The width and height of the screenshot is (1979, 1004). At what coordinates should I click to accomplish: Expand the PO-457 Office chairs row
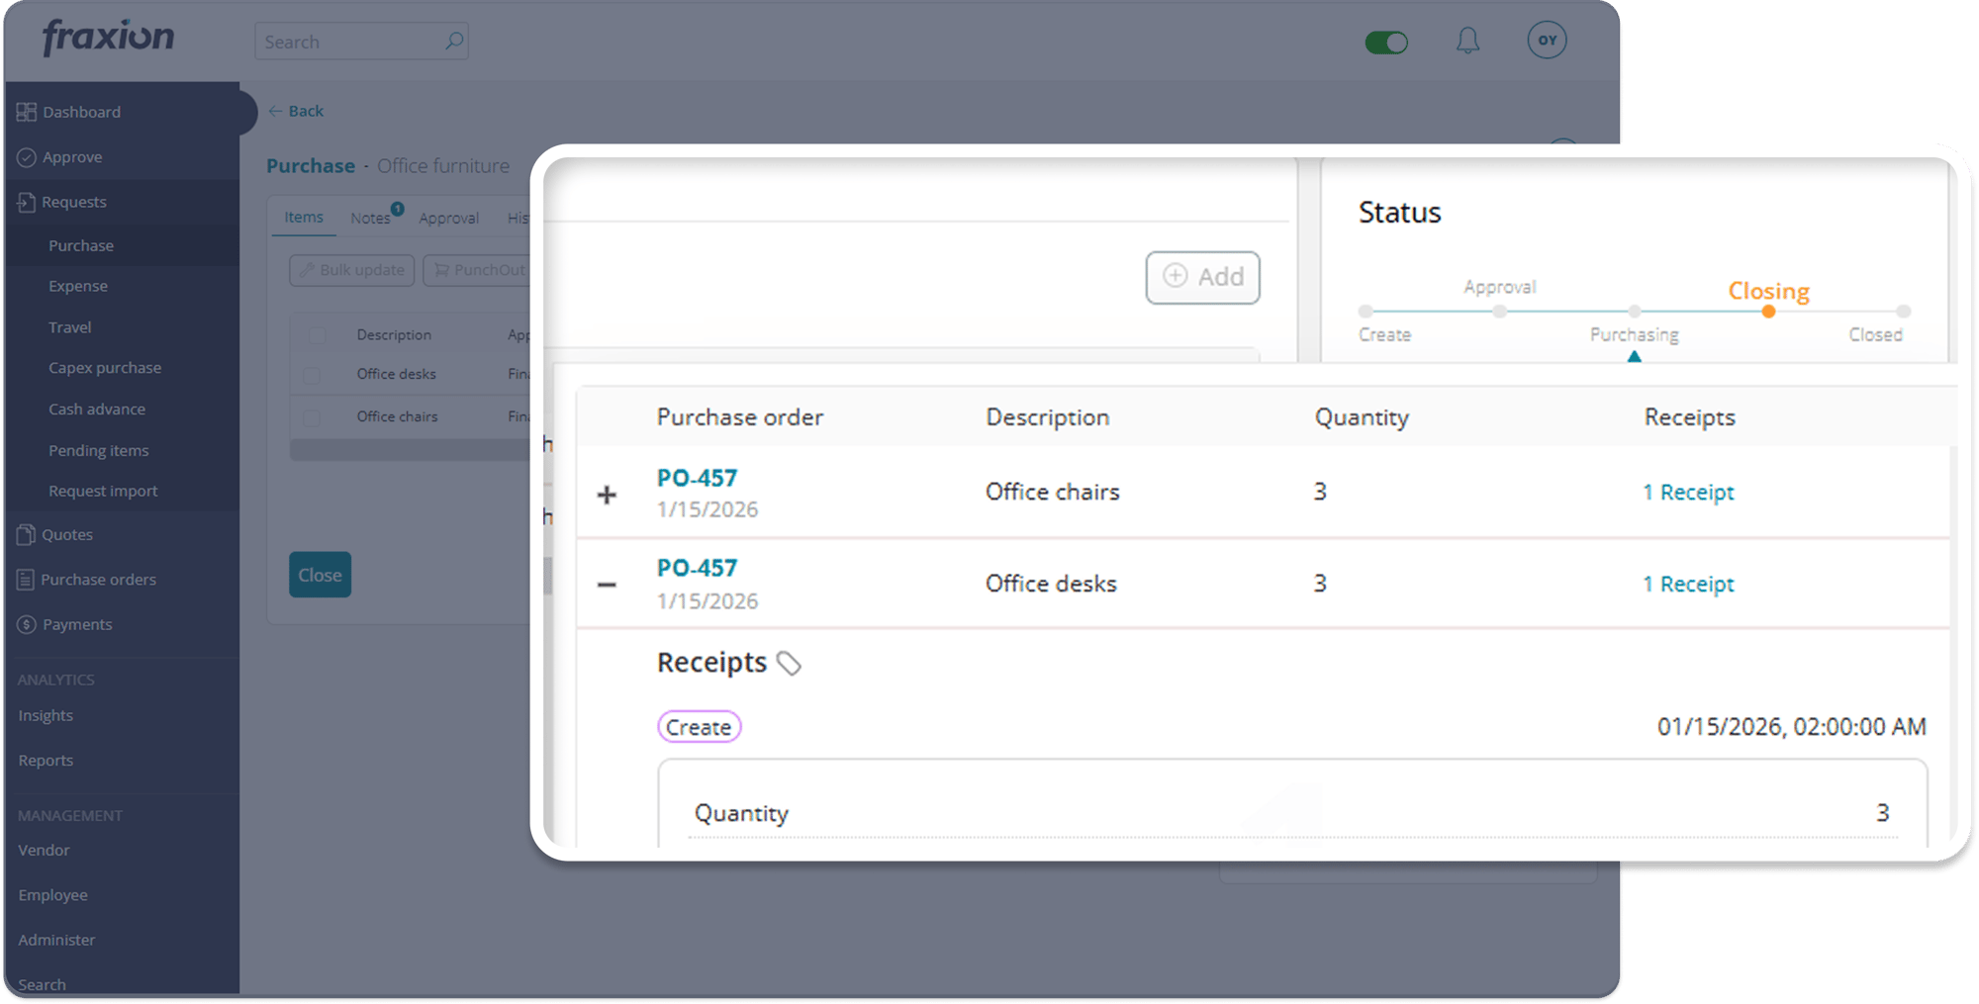607,493
